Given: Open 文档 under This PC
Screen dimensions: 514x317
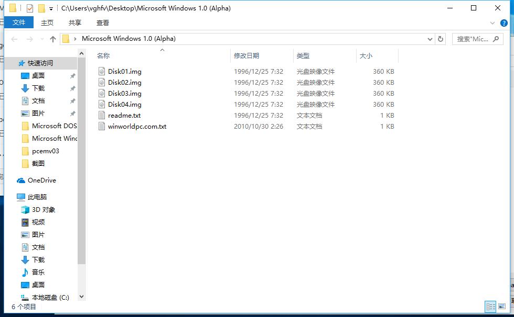Looking at the screenshot, I should [38, 247].
